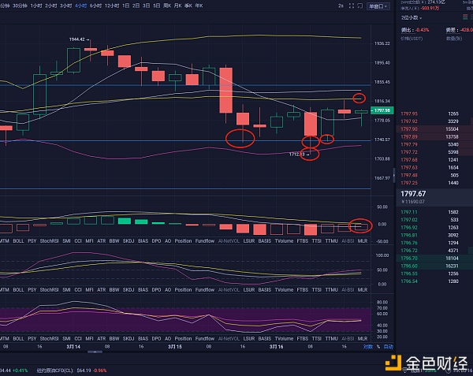This screenshot has height=376, width=473.
Task: Select ask row priced 1797.95
Action: click(434, 114)
